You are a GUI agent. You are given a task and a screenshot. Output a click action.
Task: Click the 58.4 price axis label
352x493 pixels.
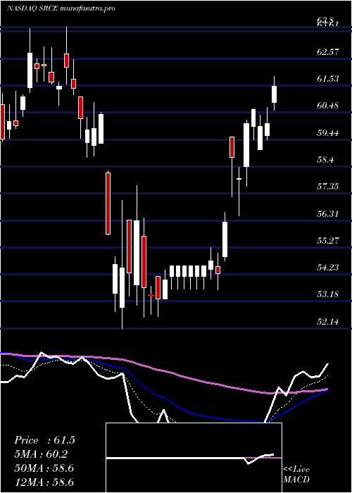pyautogui.click(x=325, y=160)
